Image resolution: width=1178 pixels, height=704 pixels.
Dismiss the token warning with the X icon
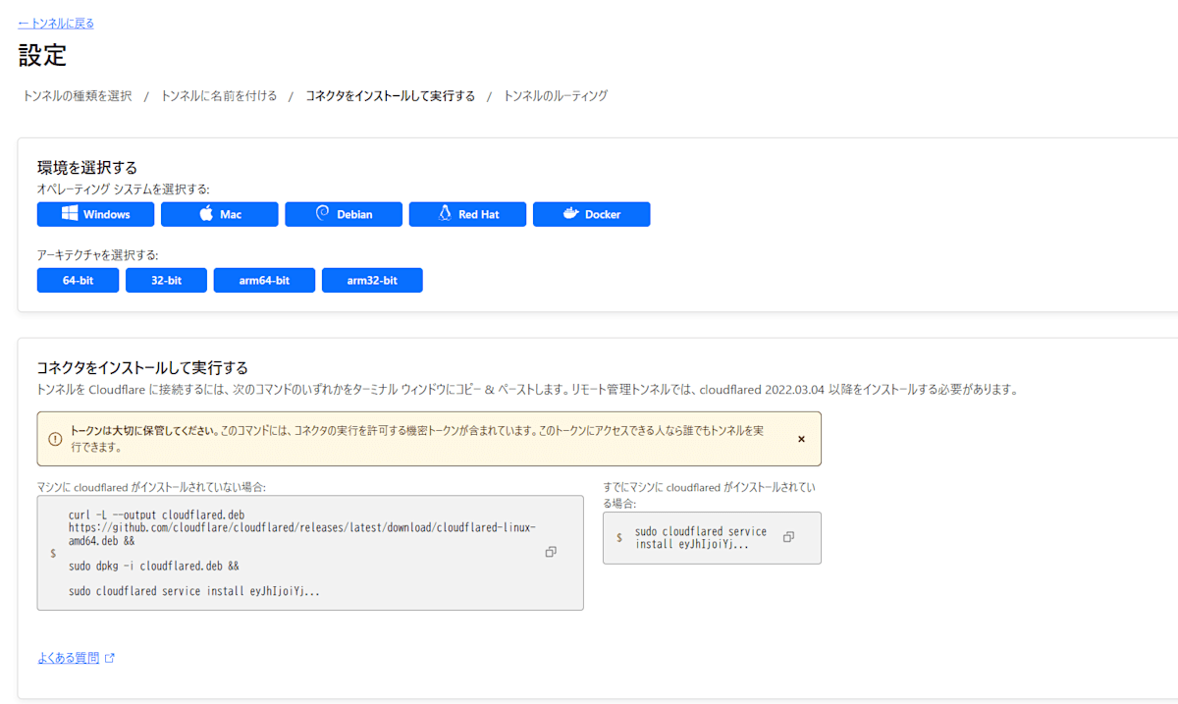(x=801, y=439)
